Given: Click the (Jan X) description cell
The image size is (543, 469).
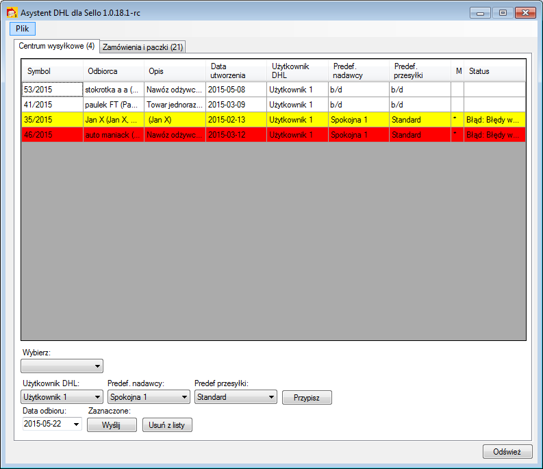Looking at the screenshot, I should tap(175, 120).
